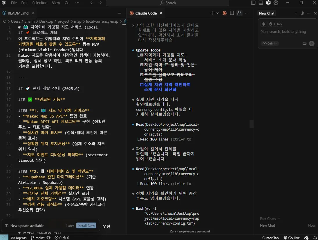
Task: Toggle the split editor layout icon
Action: (232, 13)
